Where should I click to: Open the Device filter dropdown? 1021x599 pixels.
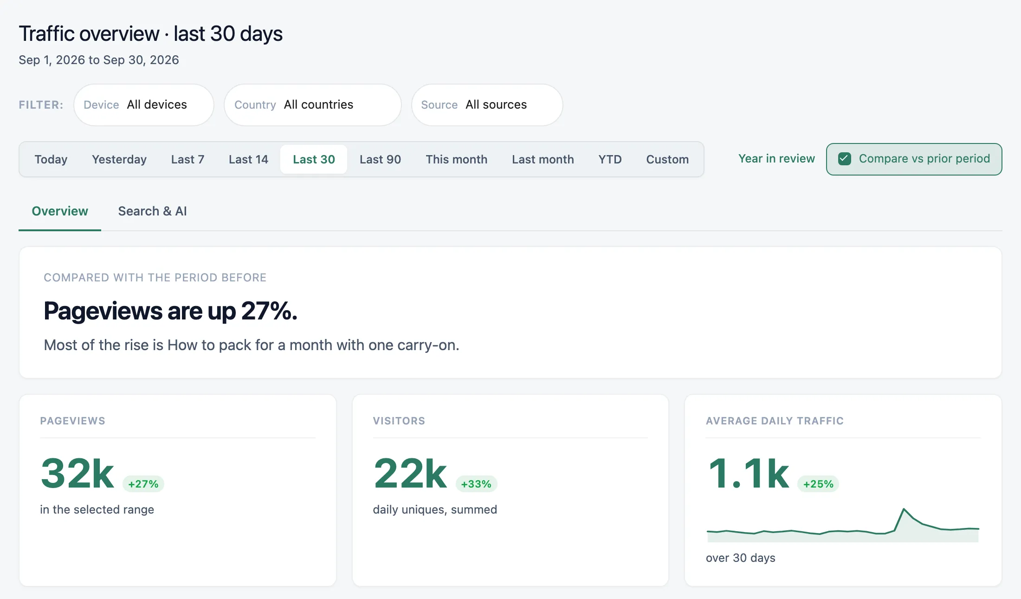[144, 105]
